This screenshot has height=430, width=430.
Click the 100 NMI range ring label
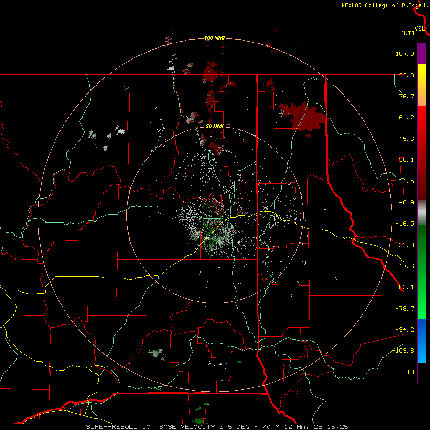tap(215, 38)
